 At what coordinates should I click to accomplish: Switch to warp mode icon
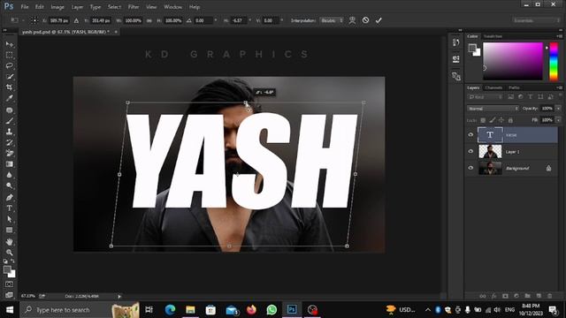pos(352,20)
